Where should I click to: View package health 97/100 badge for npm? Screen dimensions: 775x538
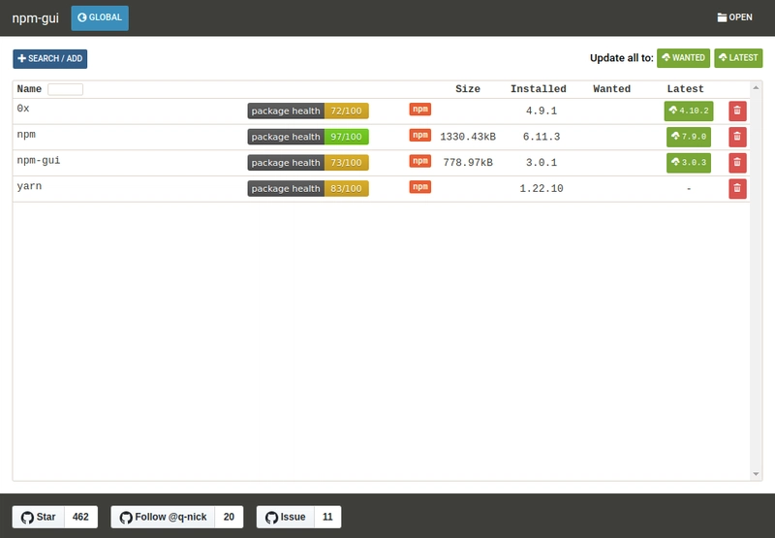click(x=308, y=137)
